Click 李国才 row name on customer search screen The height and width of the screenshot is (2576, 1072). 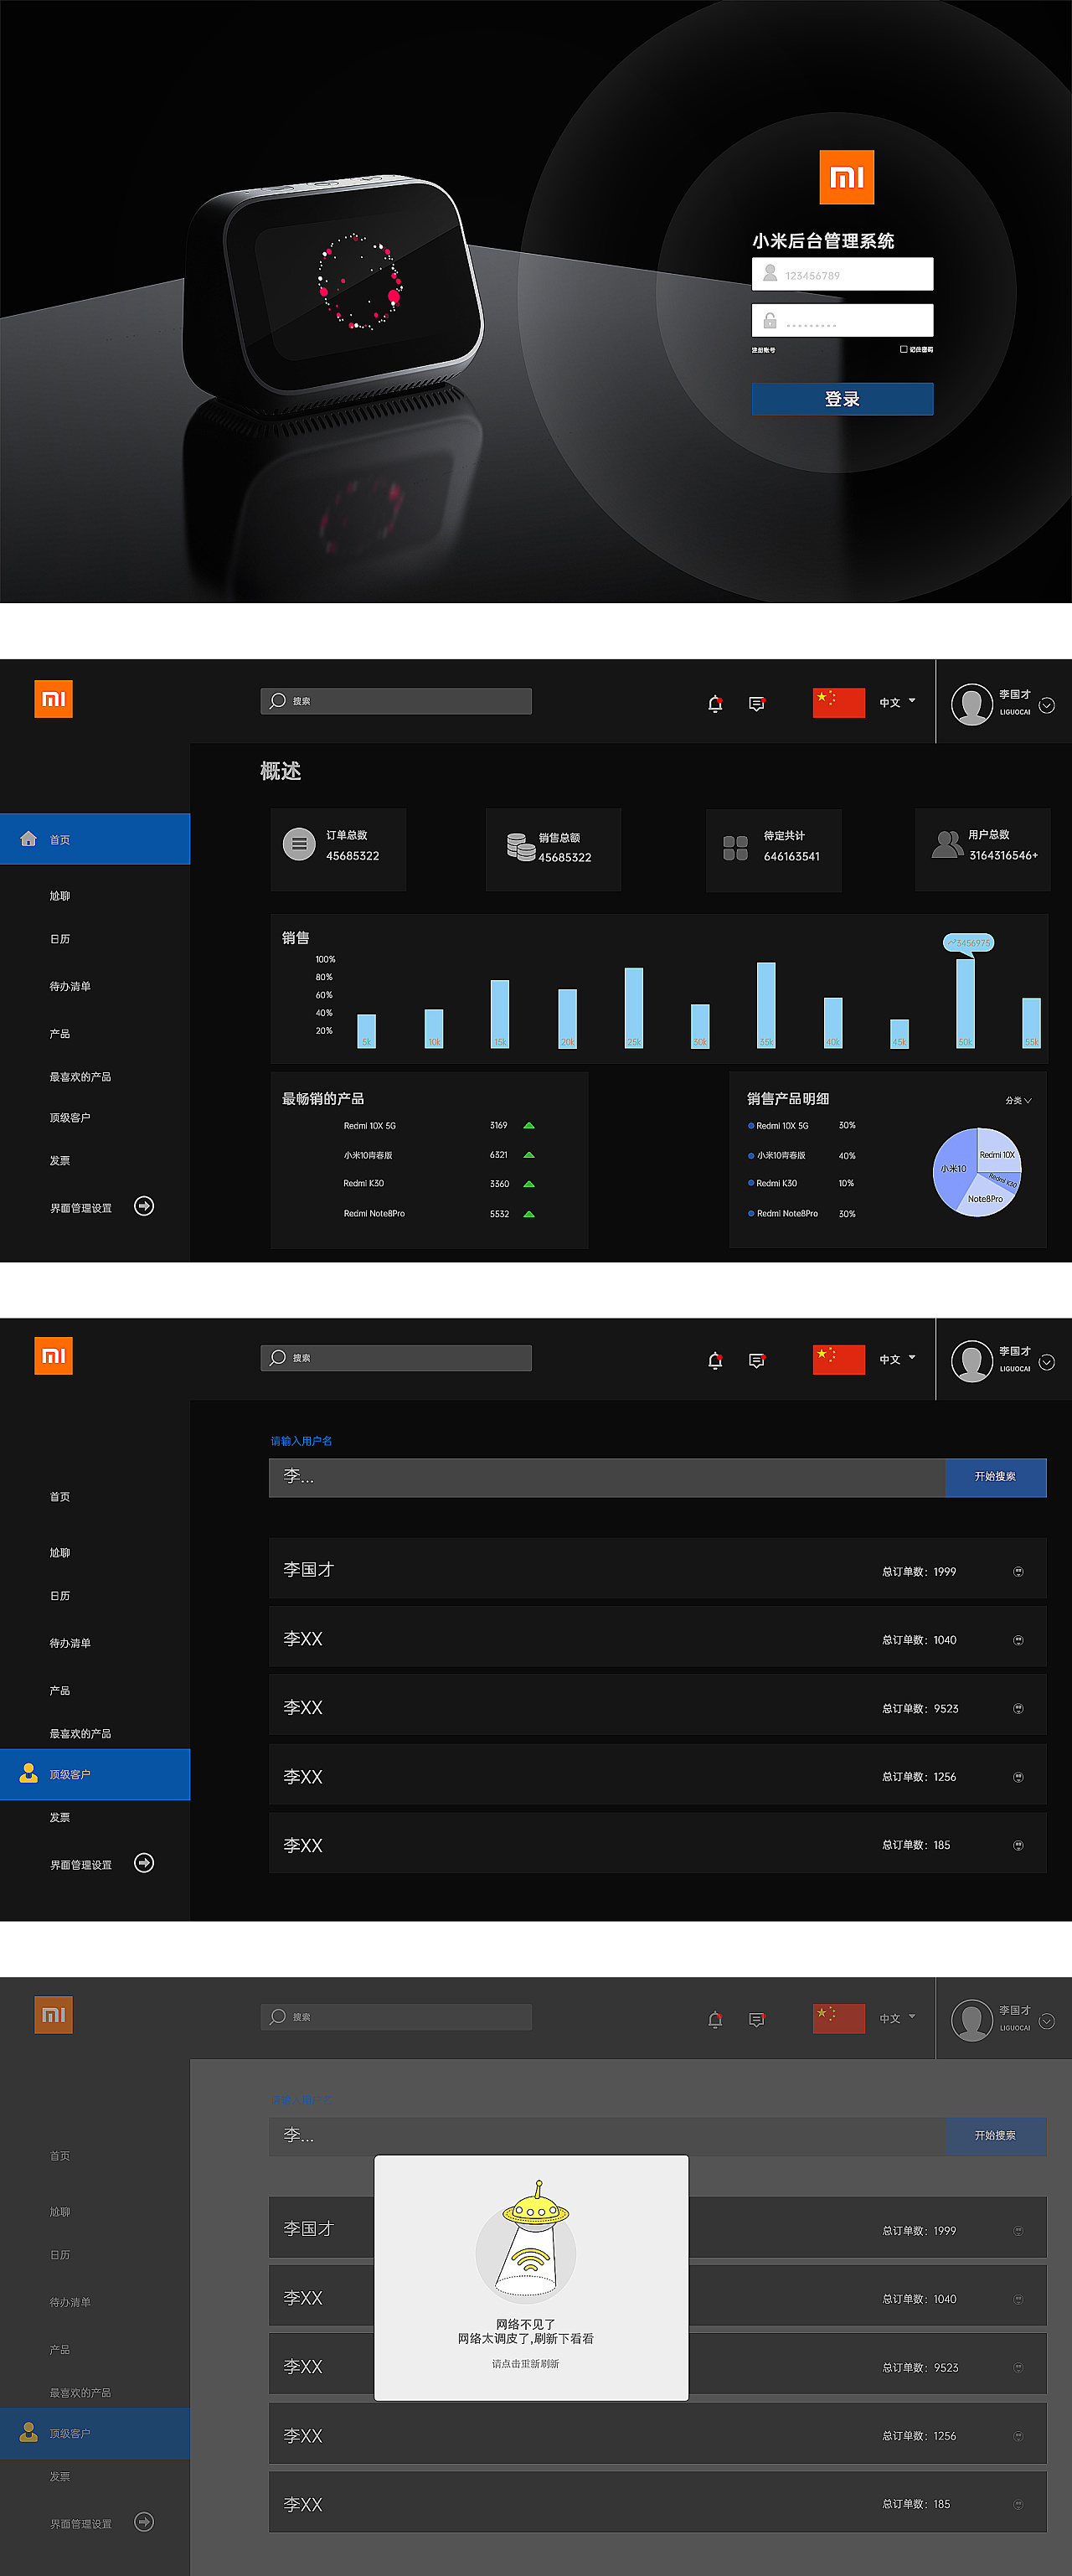tap(308, 1569)
